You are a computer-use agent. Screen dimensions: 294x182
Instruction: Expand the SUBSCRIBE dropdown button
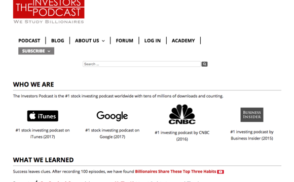[x=36, y=51]
